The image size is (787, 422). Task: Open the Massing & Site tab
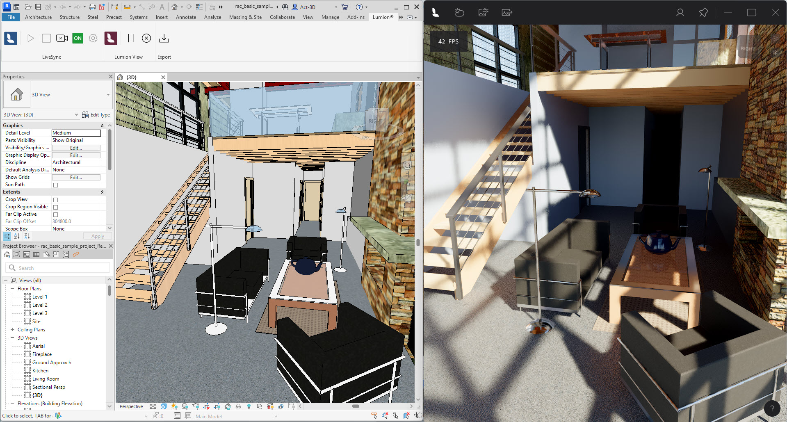coord(245,17)
